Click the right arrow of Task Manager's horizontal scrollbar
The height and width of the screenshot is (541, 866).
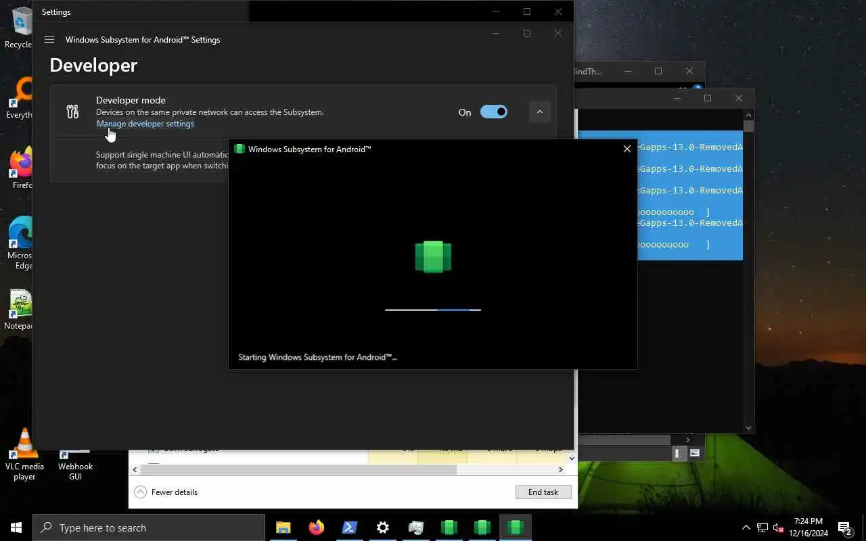tap(560, 469)
